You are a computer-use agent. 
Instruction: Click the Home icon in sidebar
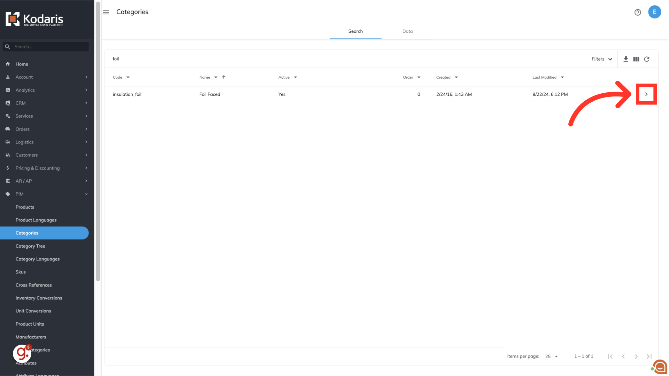click(x=8, y=64)
